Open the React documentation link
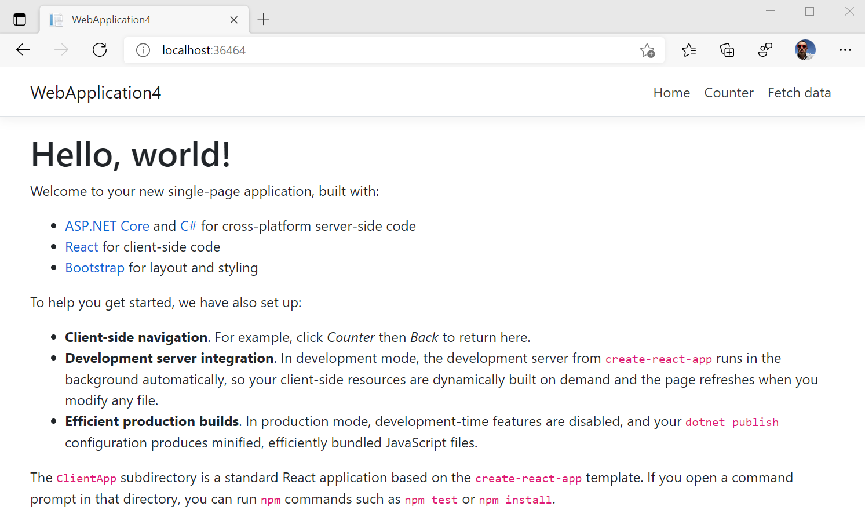Viewport: 865px width, 528px height. point(81,246)
